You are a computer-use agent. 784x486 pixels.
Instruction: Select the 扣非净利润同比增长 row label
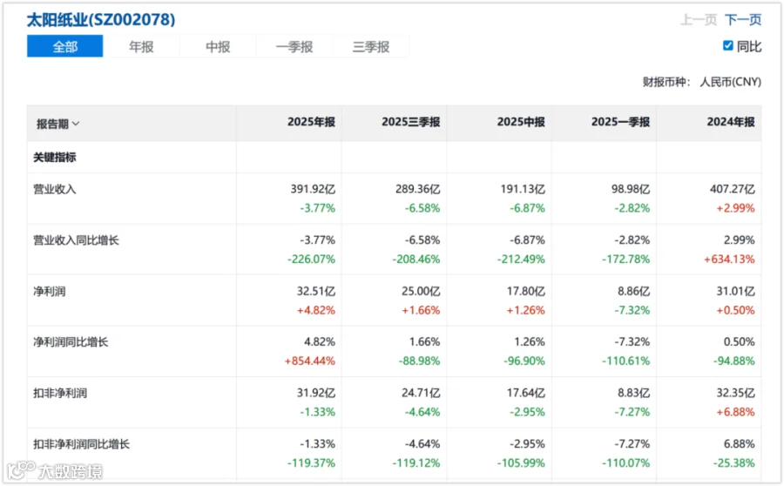click(82, 444)
